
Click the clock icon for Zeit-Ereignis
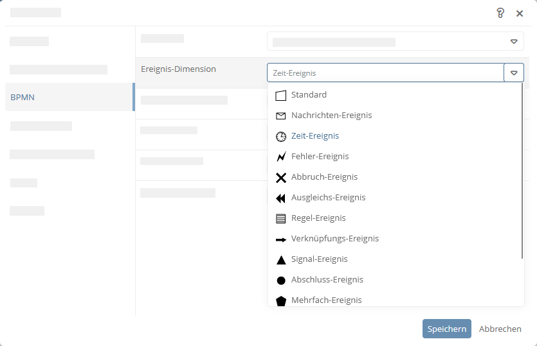coord(281,137)
